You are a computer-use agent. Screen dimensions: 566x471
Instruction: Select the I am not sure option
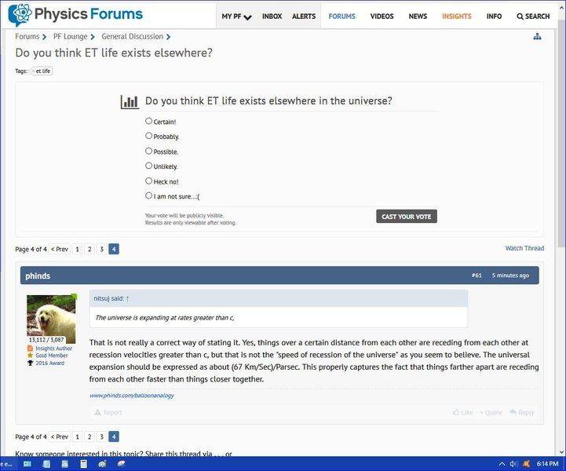click(148, 195)
